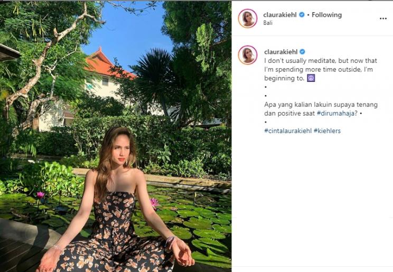
Task: Click the verified badge next to the caption username
Action: tap(303, 52)
